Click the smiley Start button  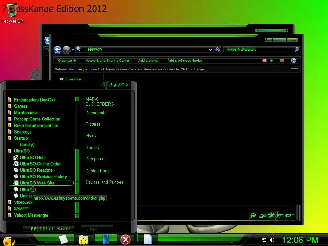8,241
